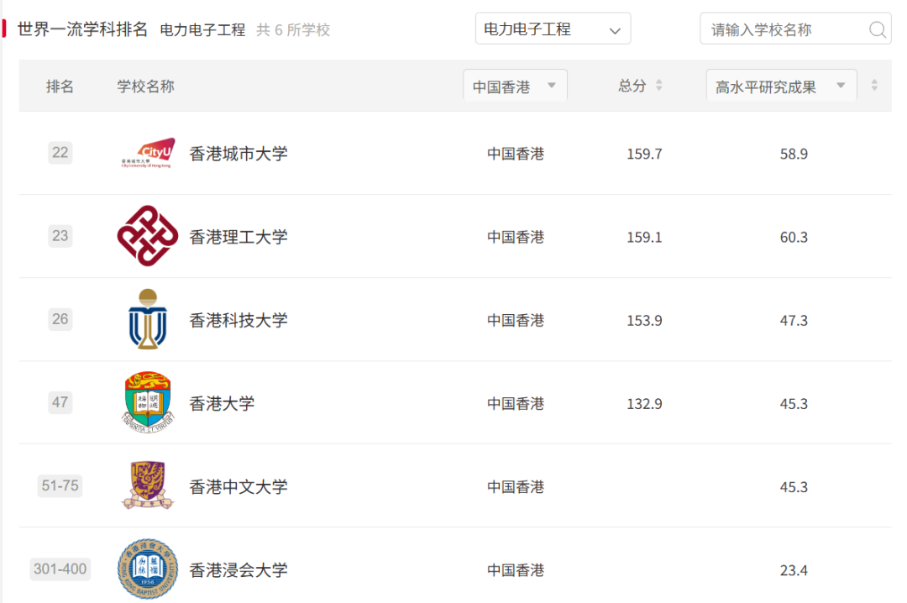Click the score value 159.7

click(x=644, y=152)
